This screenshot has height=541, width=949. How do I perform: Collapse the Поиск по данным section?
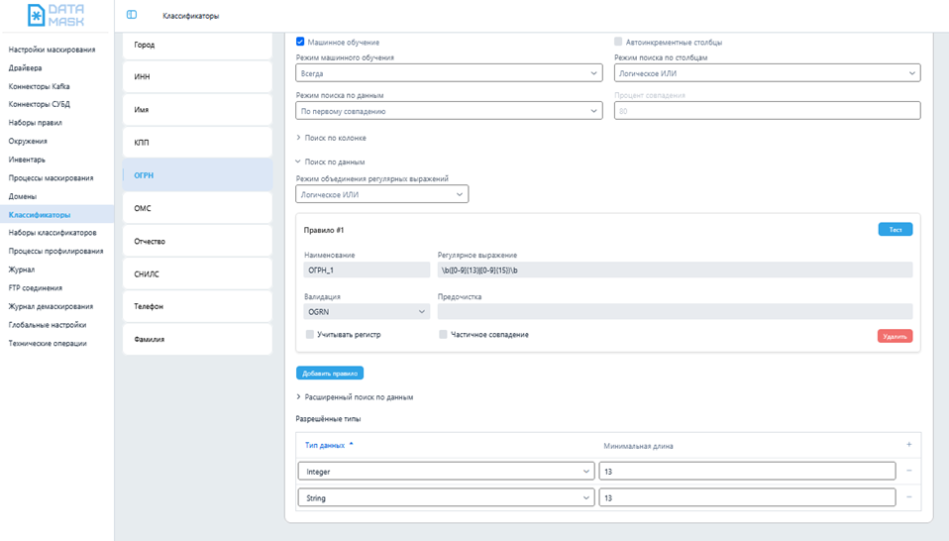(334, 162)
